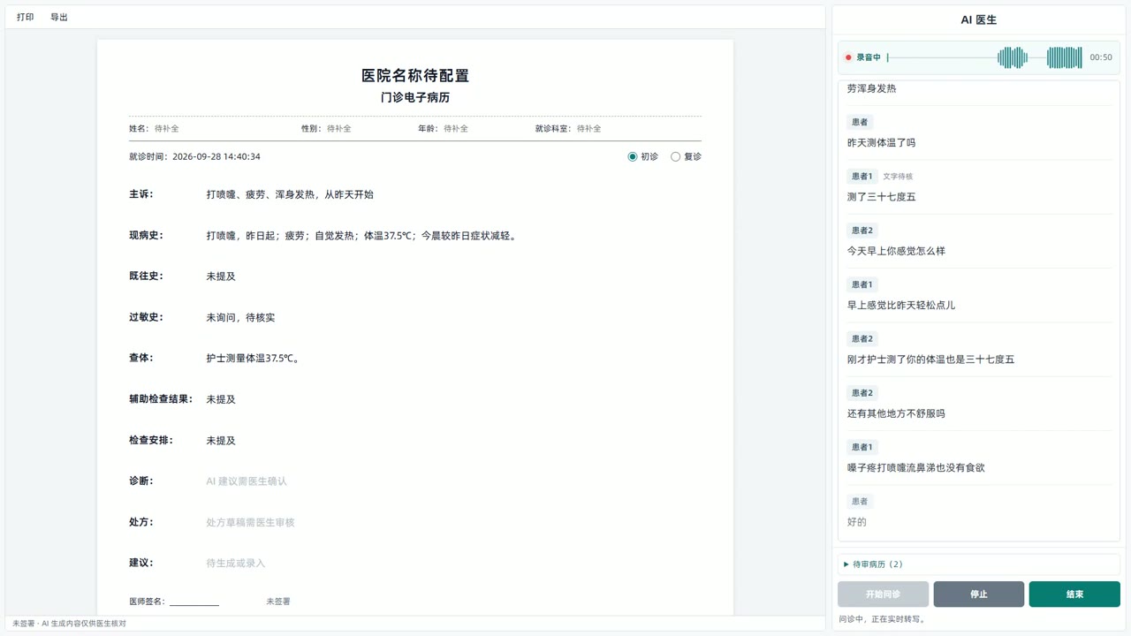
Task: Click the 查体 text "护士测量体温37.5℃。"
Action: (254, 359)
